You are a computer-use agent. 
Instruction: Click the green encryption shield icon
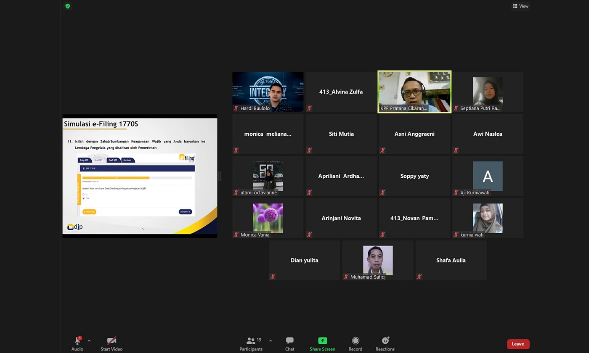click(68, 6)
